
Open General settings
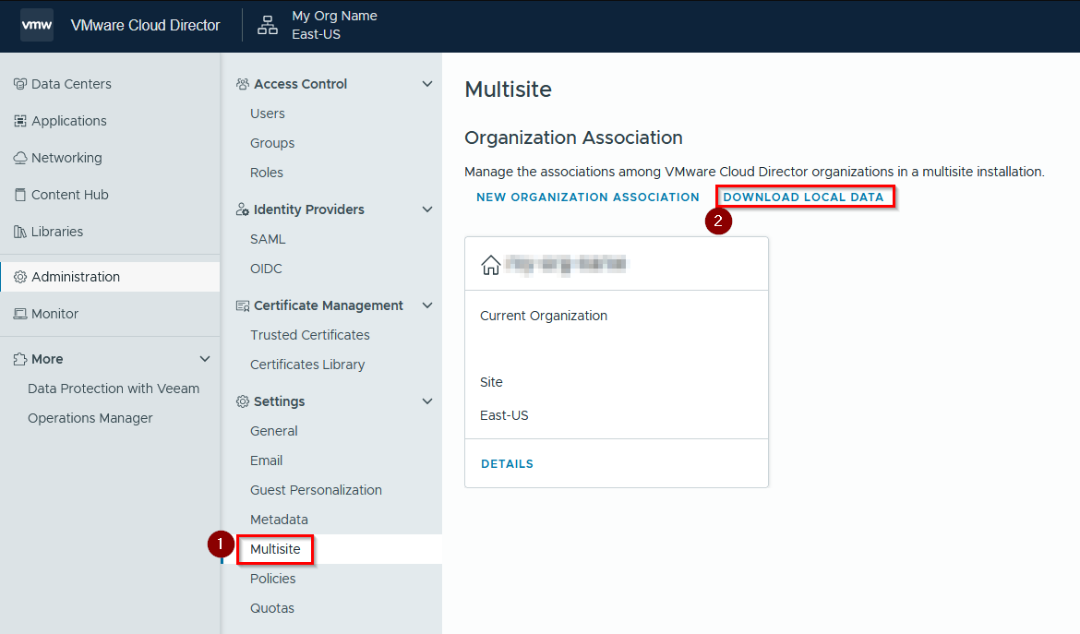(273, 431)
